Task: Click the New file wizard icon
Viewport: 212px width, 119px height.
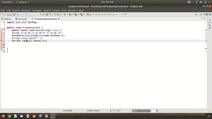Action: [2, 15]
